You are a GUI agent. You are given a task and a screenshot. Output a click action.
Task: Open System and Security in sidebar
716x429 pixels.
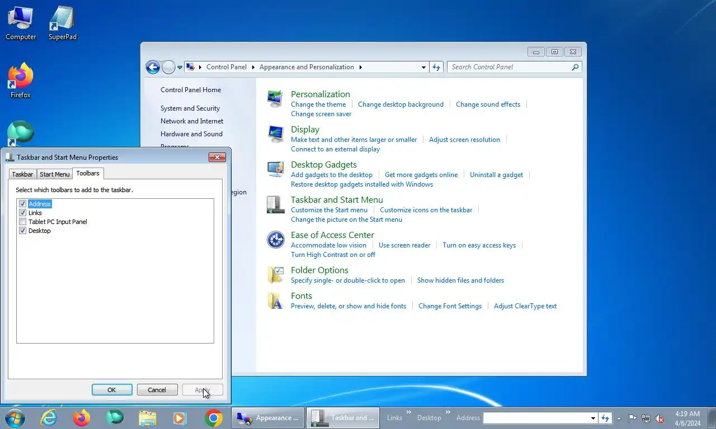[190, 108]
